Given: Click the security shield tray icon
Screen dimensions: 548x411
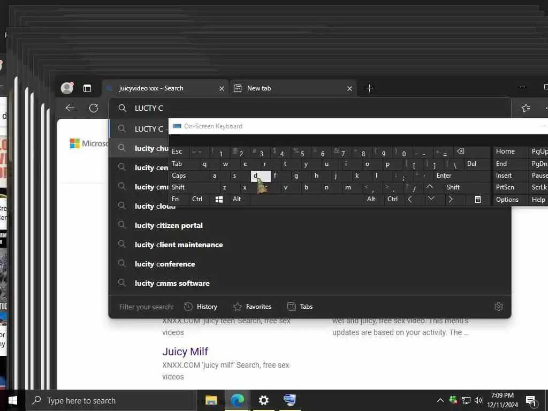Looking at the screenshot, I should pos(453,400).
